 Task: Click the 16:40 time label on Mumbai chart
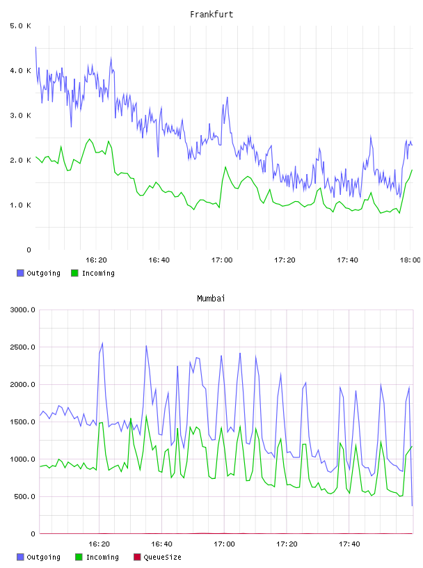pos(161,544)
